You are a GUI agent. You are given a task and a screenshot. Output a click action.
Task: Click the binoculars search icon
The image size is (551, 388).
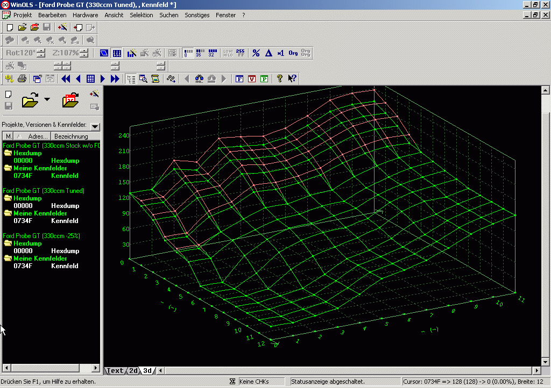tap(199, 79)
